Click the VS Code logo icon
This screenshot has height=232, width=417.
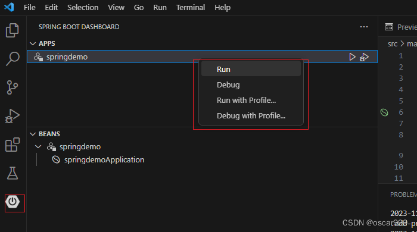(9, 7)
